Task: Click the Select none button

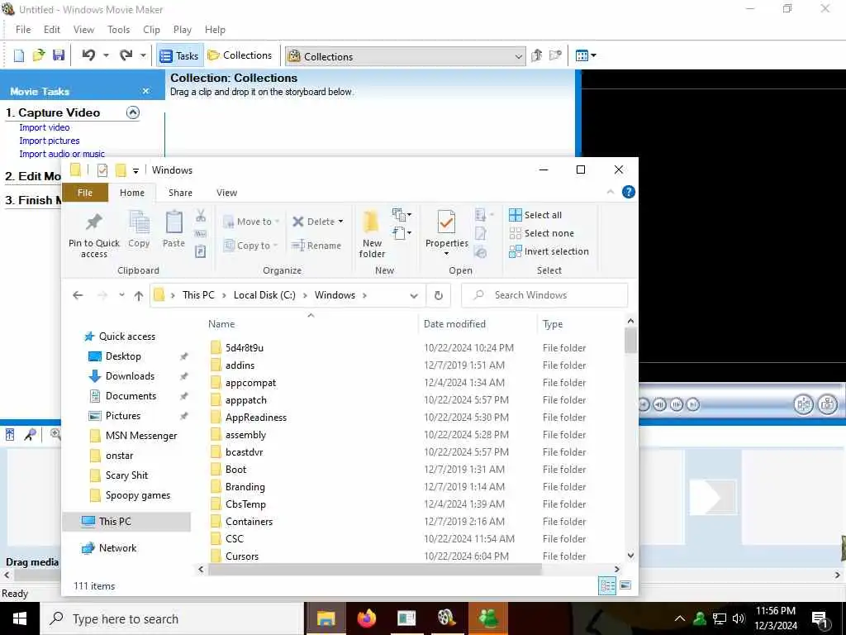Action: tap(542, 233)
